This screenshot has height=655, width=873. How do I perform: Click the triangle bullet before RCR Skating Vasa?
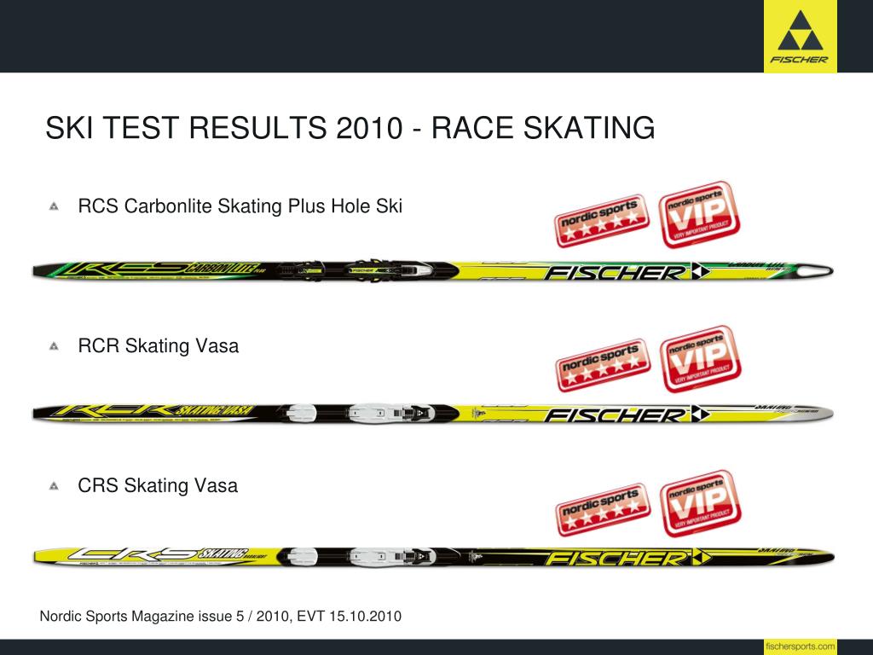tap(54, 346)
